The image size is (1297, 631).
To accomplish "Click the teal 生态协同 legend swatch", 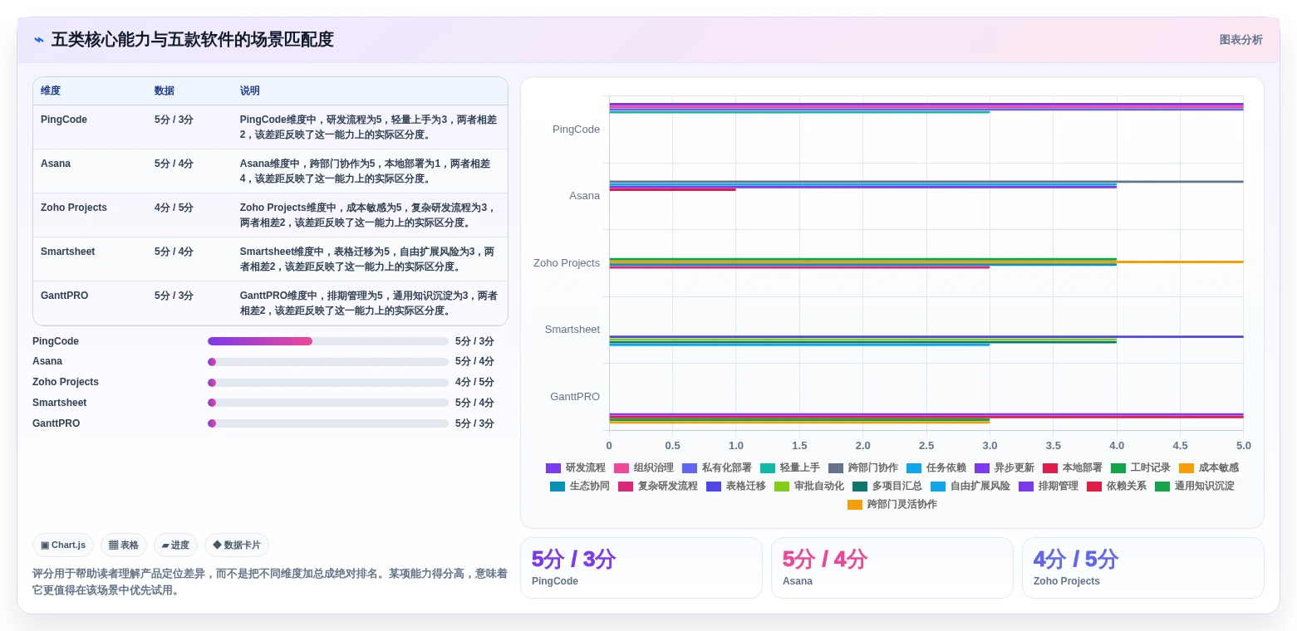I will tap(558, 486).
